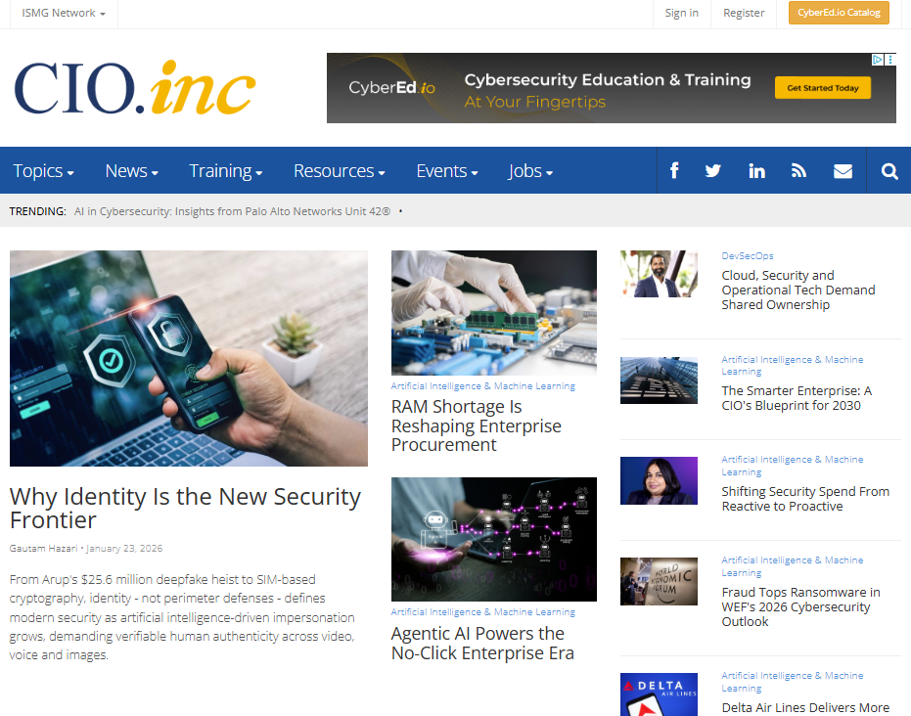Open the LinkedIn icon
This screenshot has width=911, height=716.
(756, 171)
